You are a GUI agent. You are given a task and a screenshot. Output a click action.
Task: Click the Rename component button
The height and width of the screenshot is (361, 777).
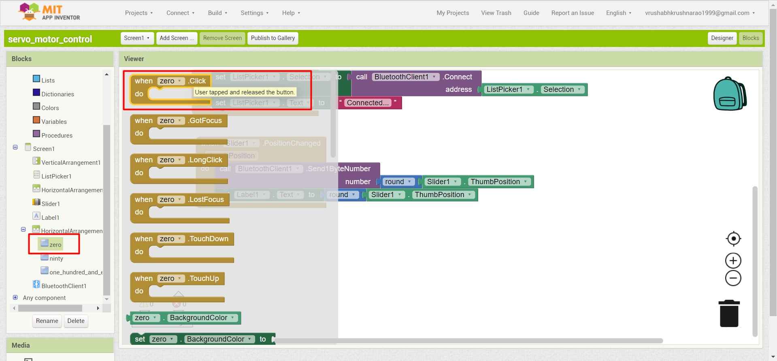pyautogui.click(x=47, y=321)
